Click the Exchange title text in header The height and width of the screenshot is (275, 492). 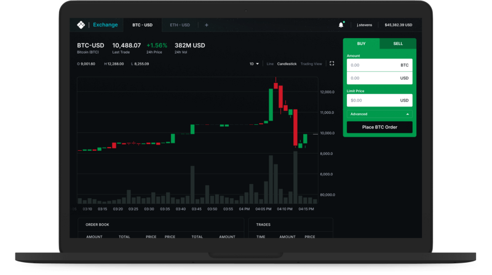coord(105,25)
